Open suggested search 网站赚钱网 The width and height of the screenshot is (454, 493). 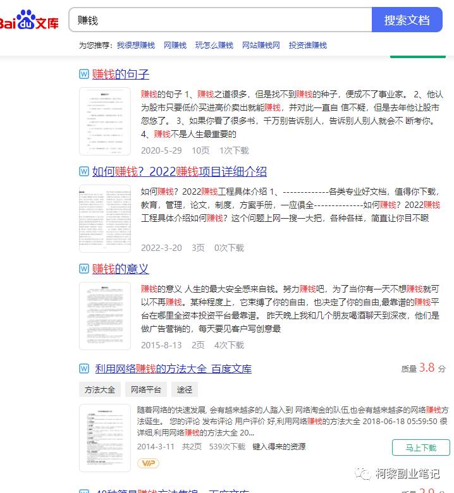[x=261, y=46]
